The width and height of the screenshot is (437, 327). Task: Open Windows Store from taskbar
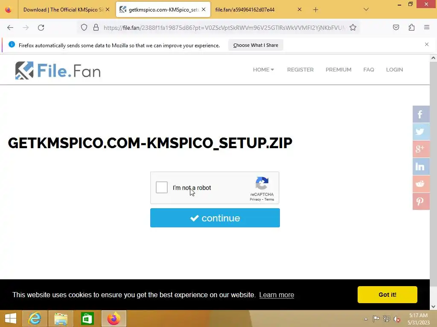click(87, 318)
